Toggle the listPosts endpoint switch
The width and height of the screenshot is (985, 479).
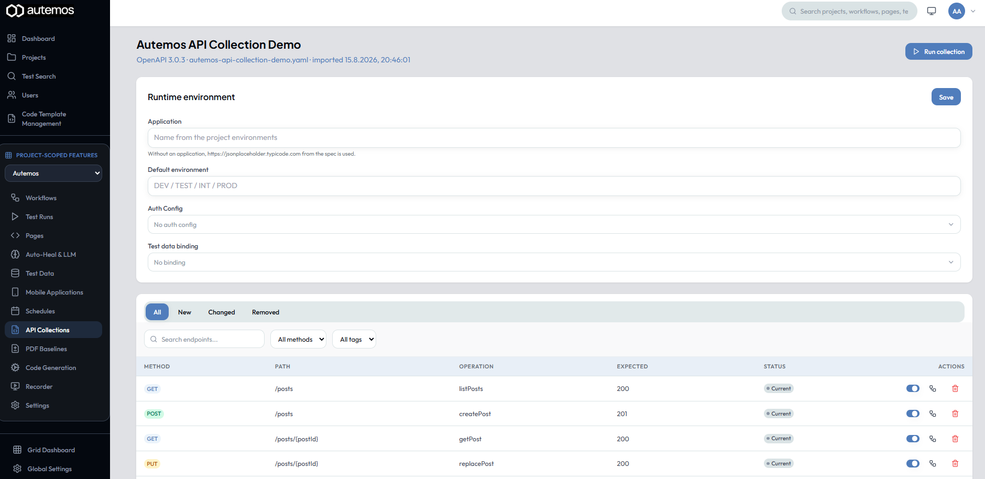click(x=913, y=388)
